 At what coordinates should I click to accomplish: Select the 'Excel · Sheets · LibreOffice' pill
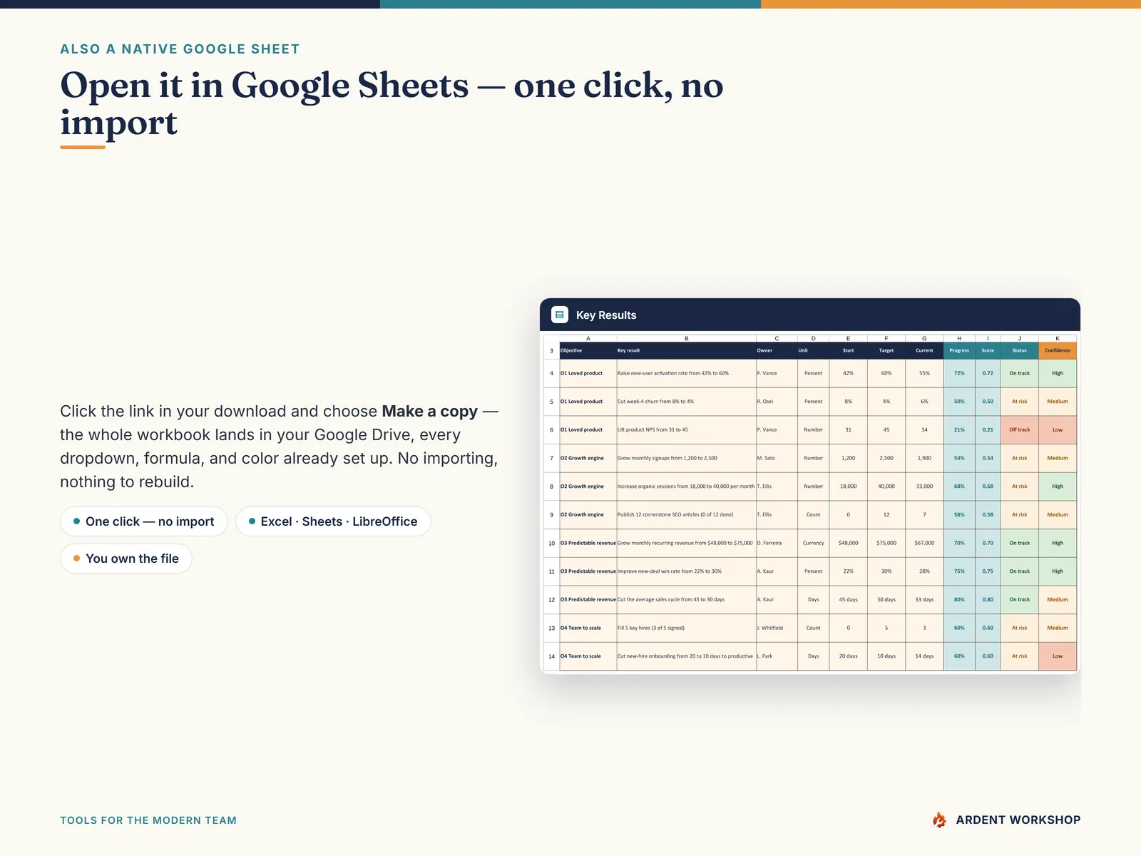coord(333,521)
